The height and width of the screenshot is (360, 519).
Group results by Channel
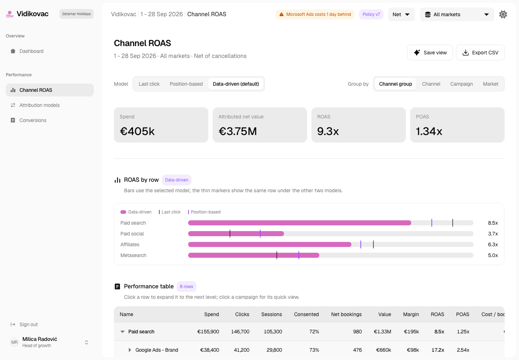pyautogui.click(x=431, y=84)
